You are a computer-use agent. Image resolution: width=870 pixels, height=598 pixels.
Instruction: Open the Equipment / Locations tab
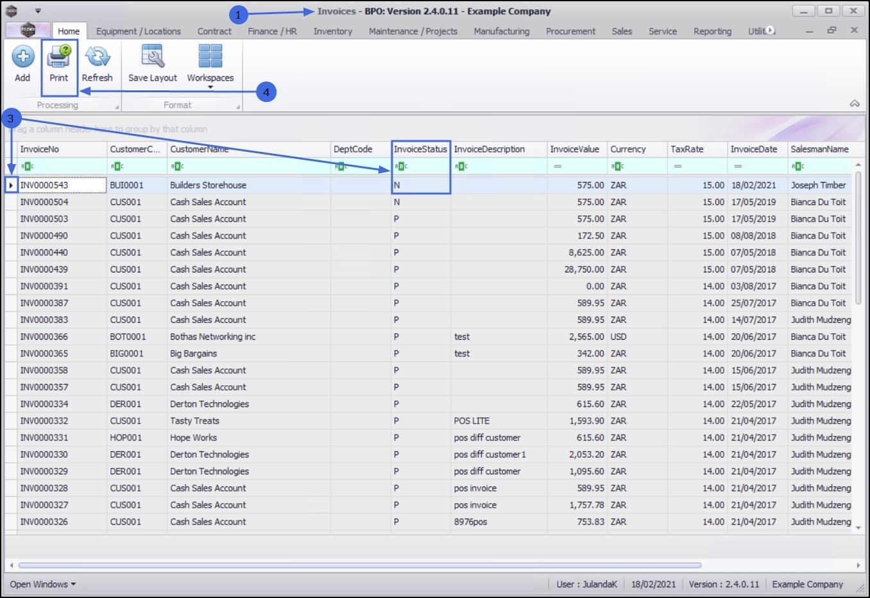coord(139,31)
